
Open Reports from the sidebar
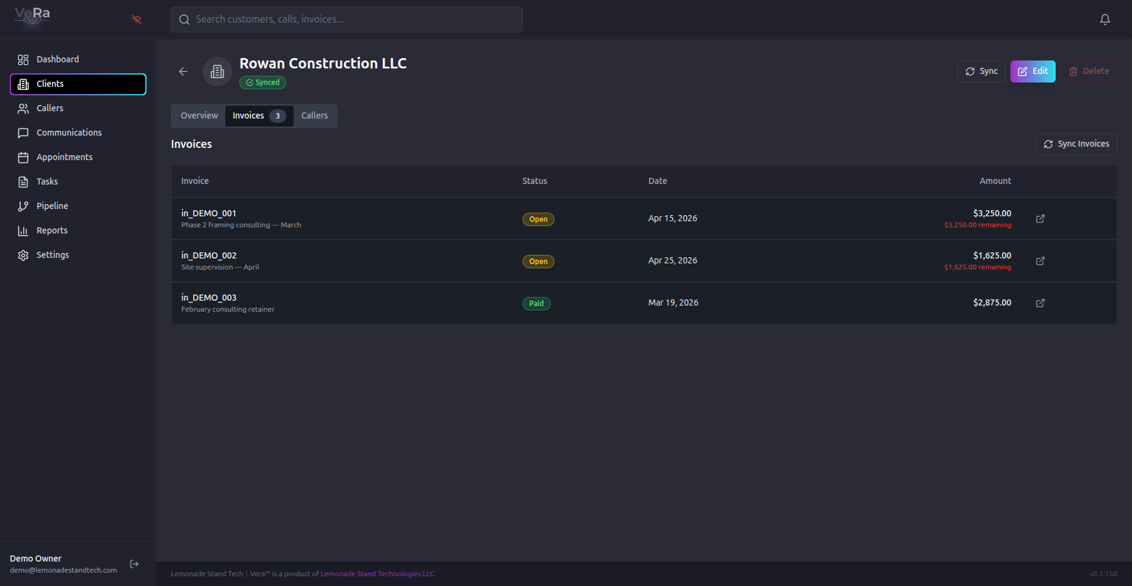78,230
